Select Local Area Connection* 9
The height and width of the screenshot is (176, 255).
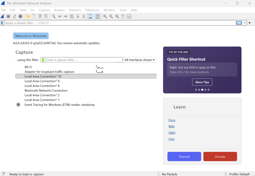point(86,81)
